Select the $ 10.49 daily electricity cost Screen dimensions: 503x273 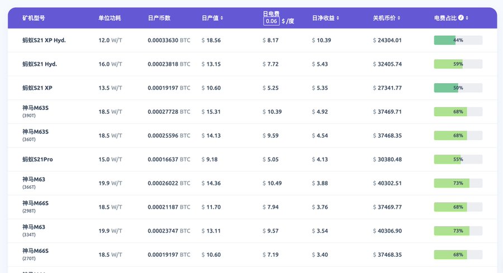pyautogui.click(x=272, y=183)
